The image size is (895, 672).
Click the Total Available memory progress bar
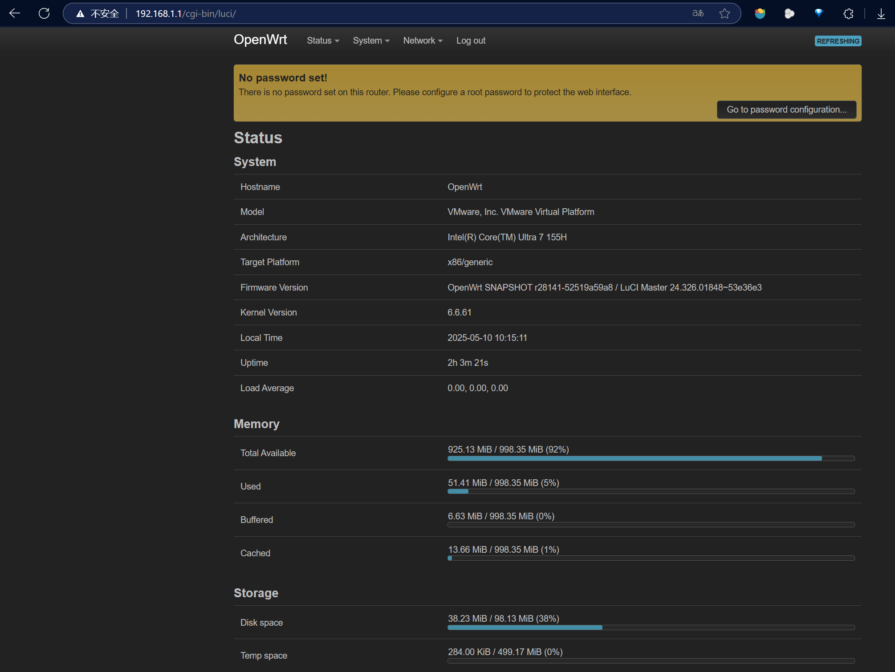[x=651, y=458]
